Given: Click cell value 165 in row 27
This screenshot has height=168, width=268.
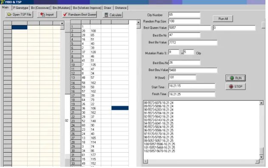Looking at the screenshot, I should pyautogui.click(x=93, y=138).
